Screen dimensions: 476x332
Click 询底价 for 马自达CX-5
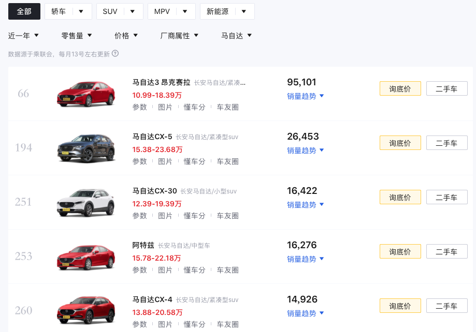pos(400,143)
